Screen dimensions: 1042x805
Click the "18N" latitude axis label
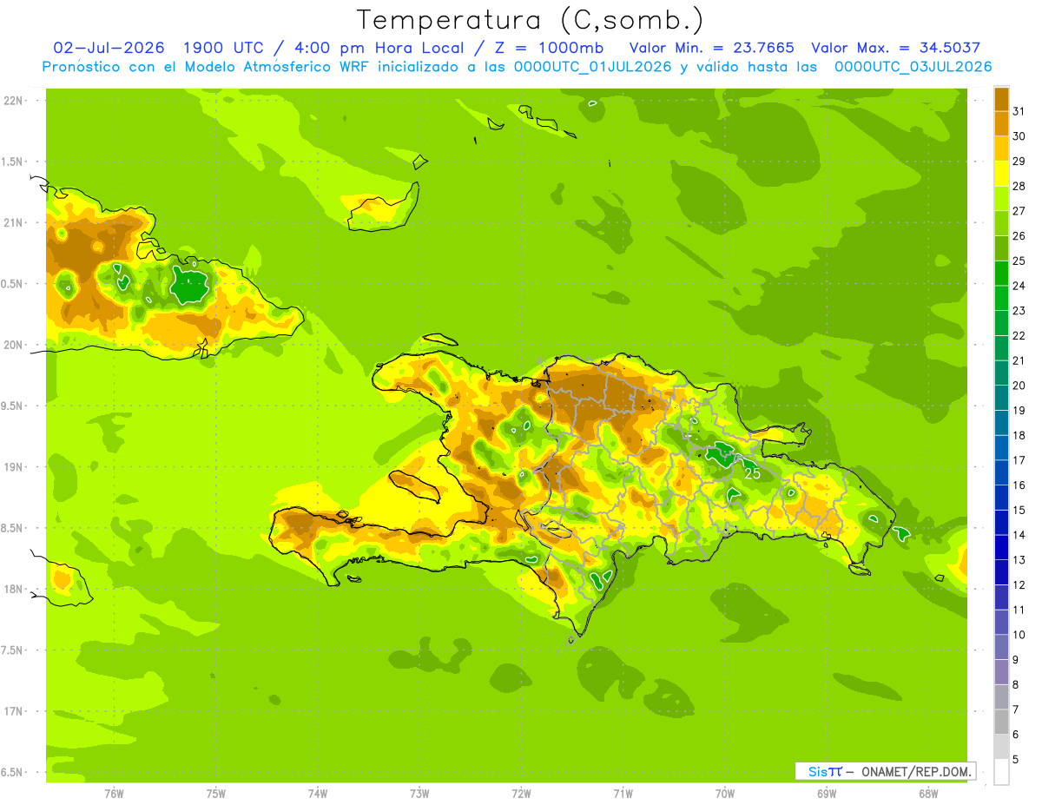click(x=13, y=590)
